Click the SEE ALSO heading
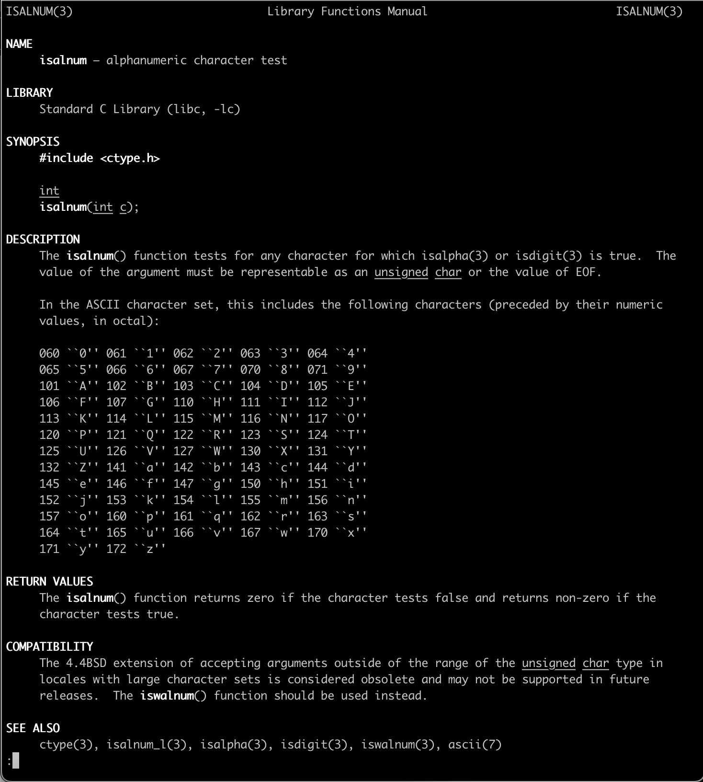This screenshot has width=703, height=782. click(33, 728)
